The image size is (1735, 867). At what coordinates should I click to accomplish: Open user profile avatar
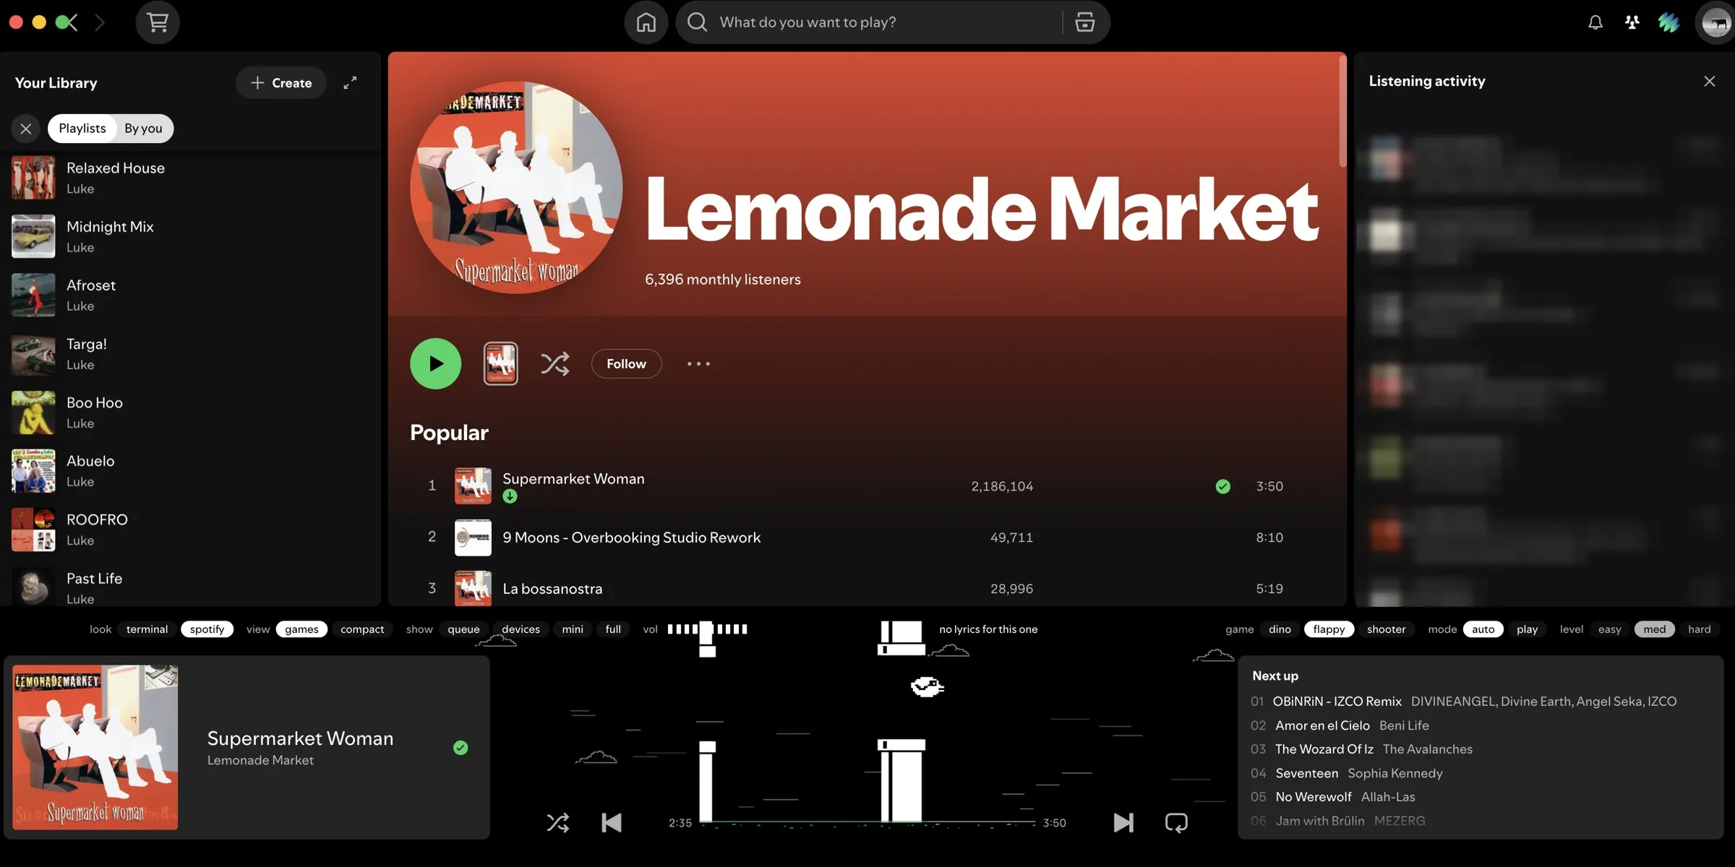[x=1715, y=22]
